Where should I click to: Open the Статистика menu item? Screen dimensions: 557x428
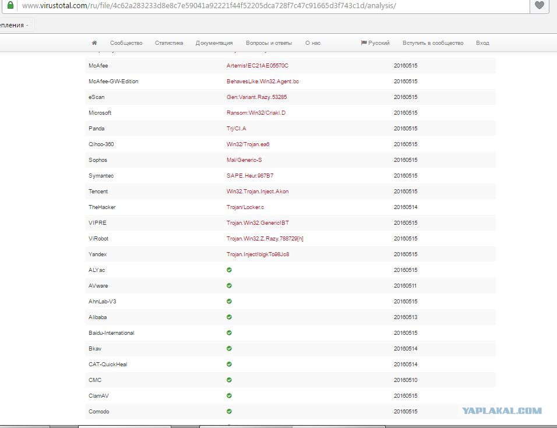[169, 43]
